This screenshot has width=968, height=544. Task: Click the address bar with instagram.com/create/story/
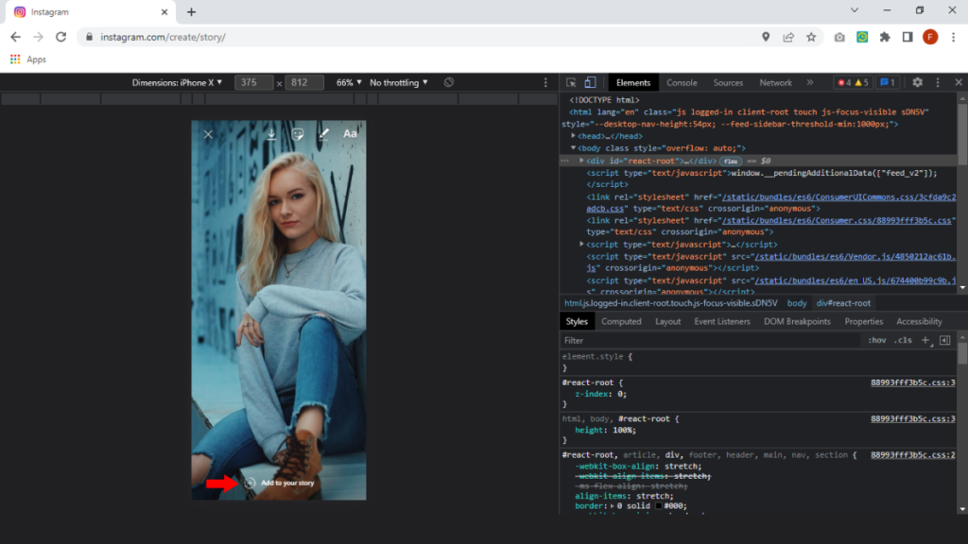[x=420, y=37]
